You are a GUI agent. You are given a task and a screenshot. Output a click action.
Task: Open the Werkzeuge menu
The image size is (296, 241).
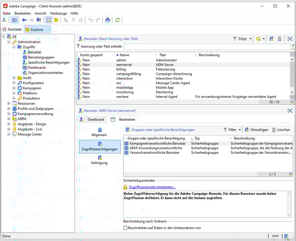(x=58, y=13)
